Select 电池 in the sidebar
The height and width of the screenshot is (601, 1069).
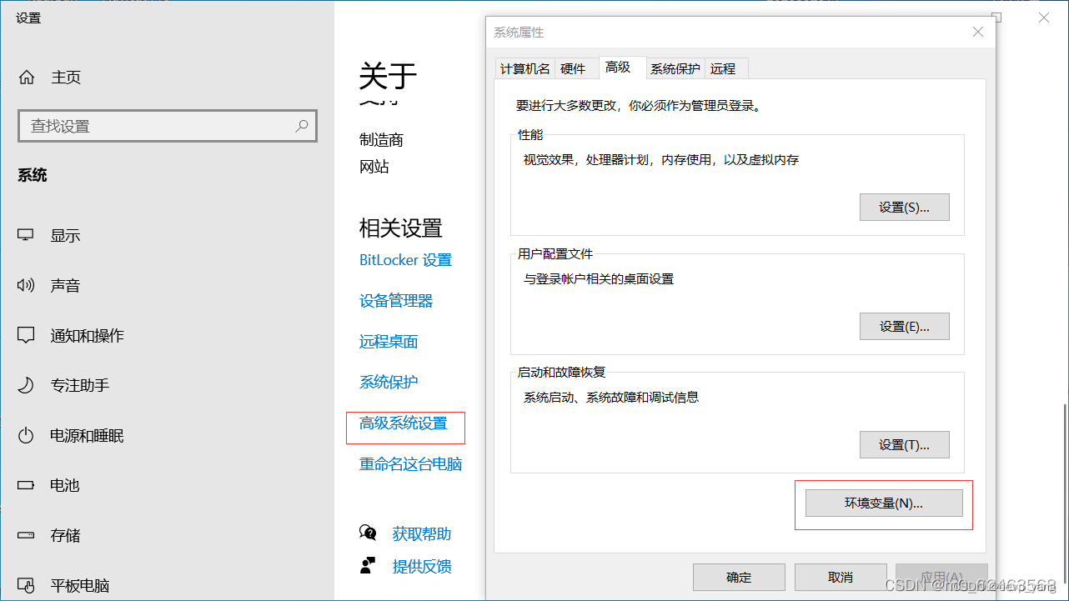pos(66,485)
